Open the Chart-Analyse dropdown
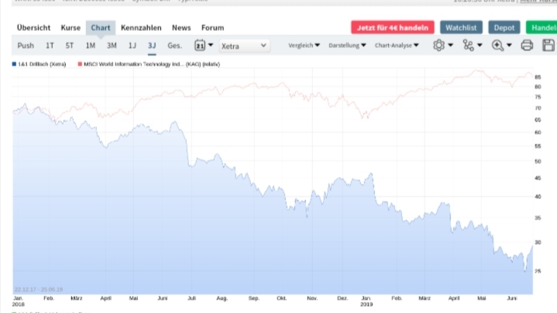 397,46
